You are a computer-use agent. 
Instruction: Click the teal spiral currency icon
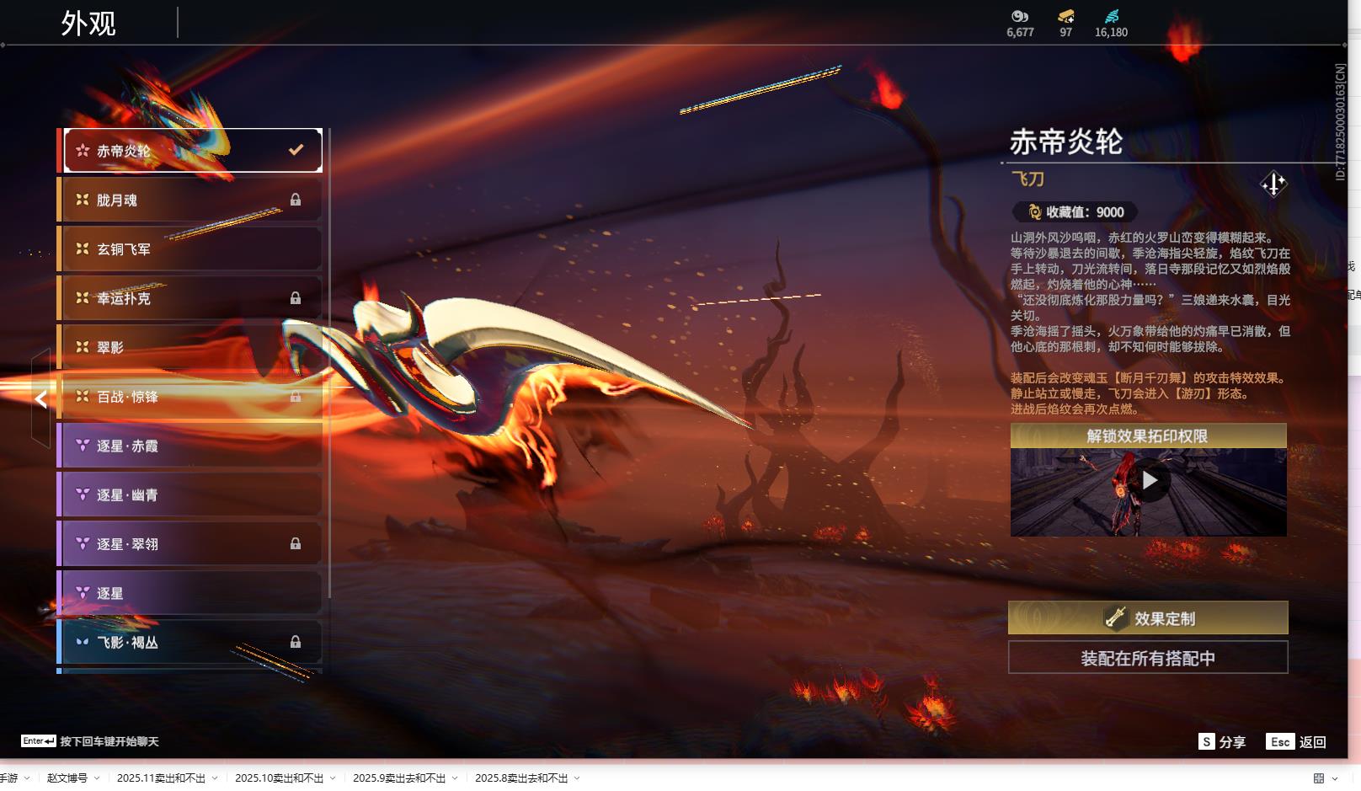tap(1111, 16)
